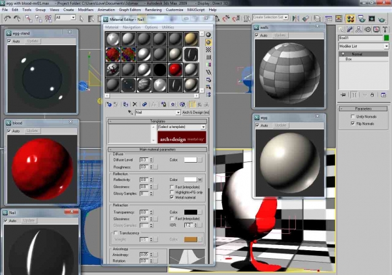The image size is (392, 275).
Task: Click the Arch & Design material type button
Action: [195, 112]
